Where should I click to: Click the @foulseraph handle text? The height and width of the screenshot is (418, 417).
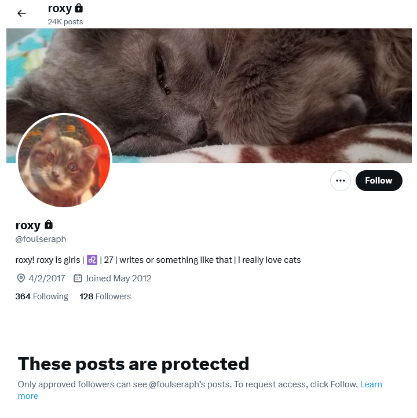point(41,239)
